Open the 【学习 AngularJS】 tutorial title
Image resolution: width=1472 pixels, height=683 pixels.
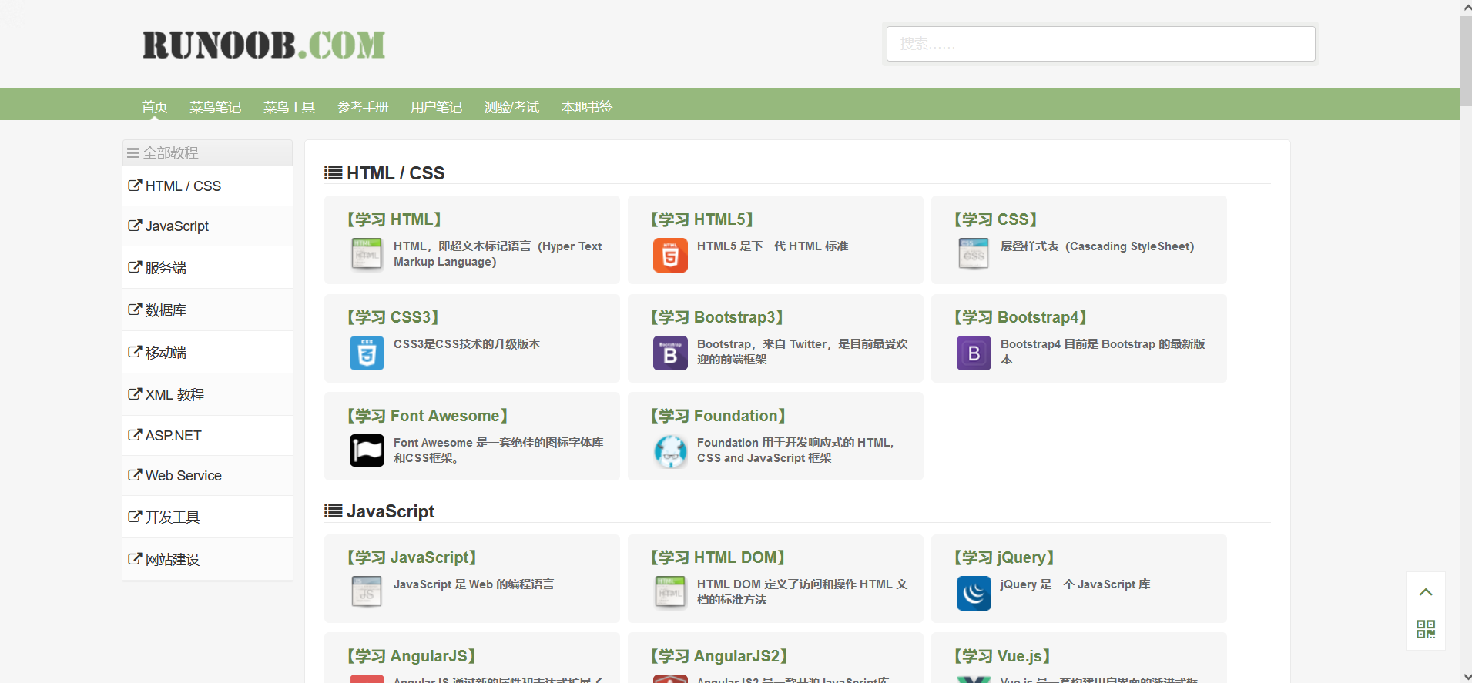pos(411,656)
